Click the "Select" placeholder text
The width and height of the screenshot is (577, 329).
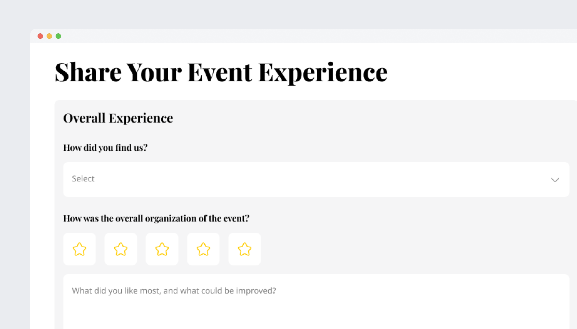coord(83,179)
